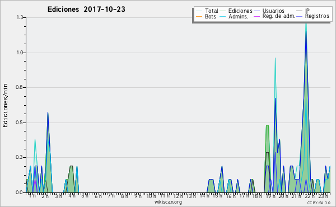Image resolution: width=336 pixels, height=207 pixels.
Task: Click the 'Ediciones' legend label
Action: pos(240,11)
